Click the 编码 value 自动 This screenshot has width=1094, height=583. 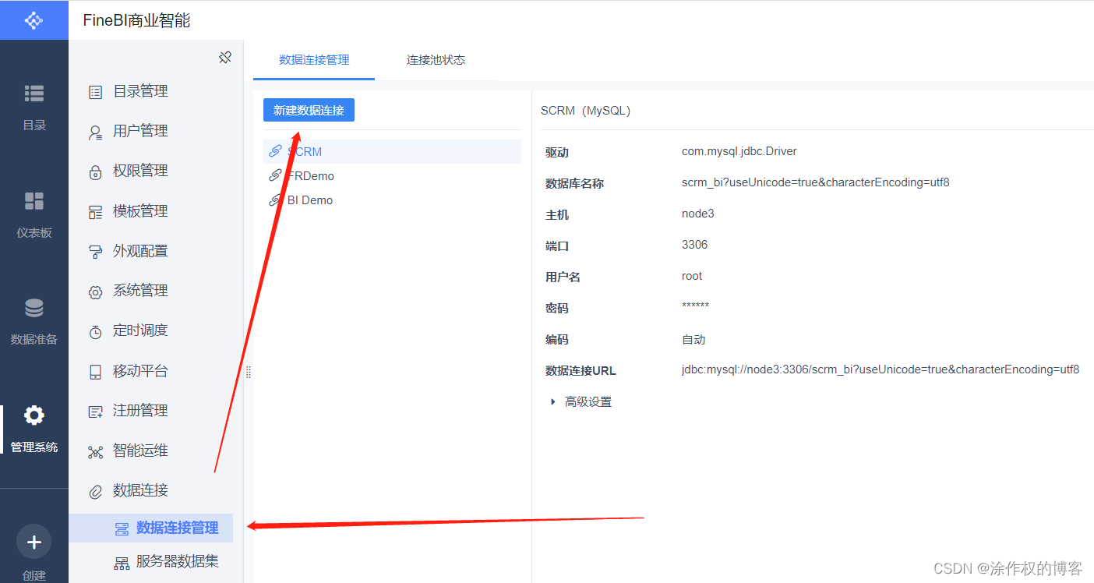point(693,339)
